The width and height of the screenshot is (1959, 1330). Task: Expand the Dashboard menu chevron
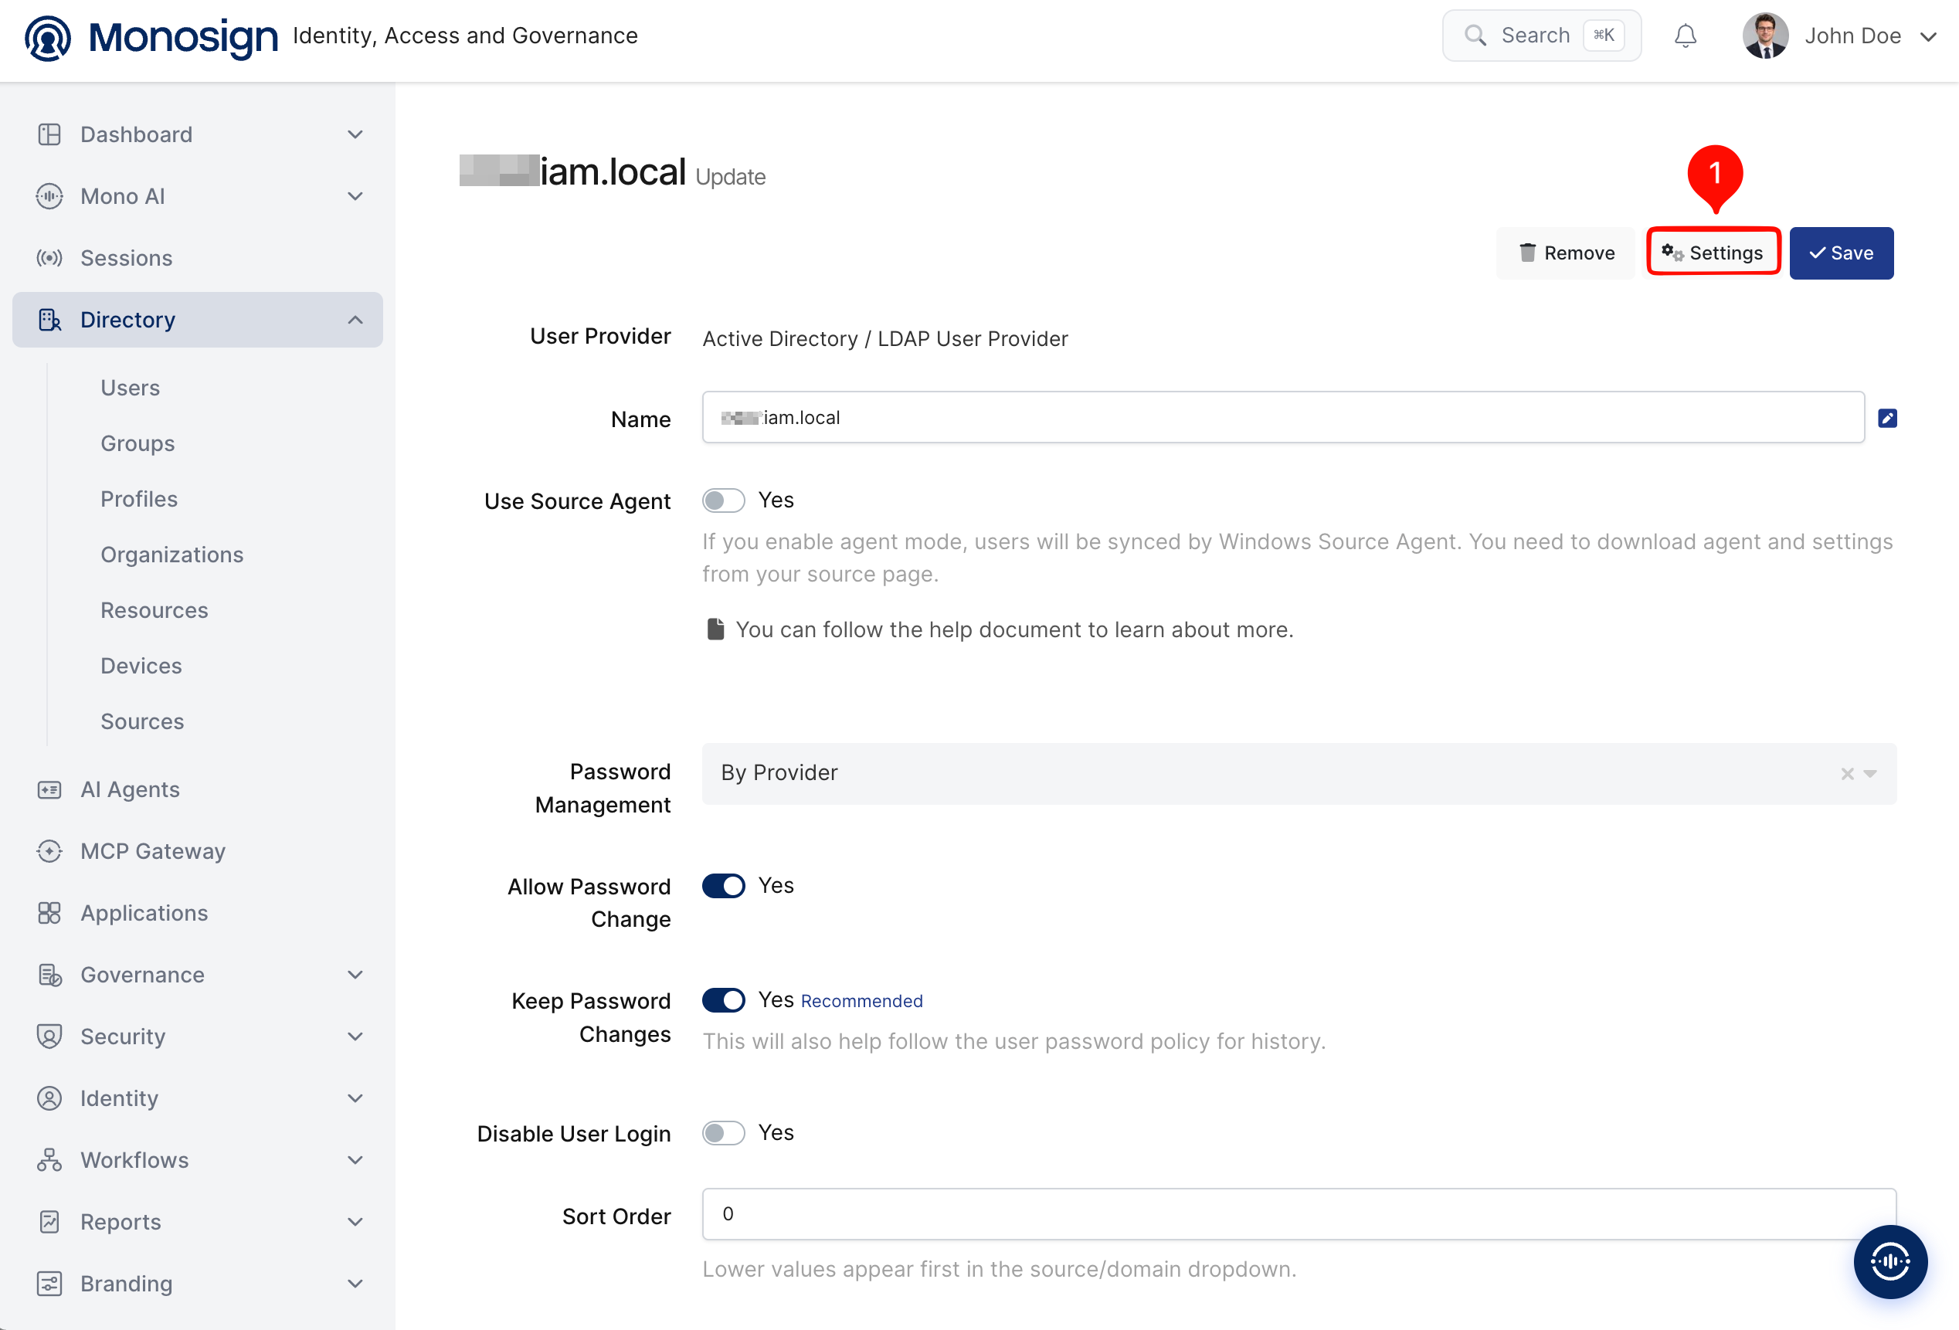point(355,134)
